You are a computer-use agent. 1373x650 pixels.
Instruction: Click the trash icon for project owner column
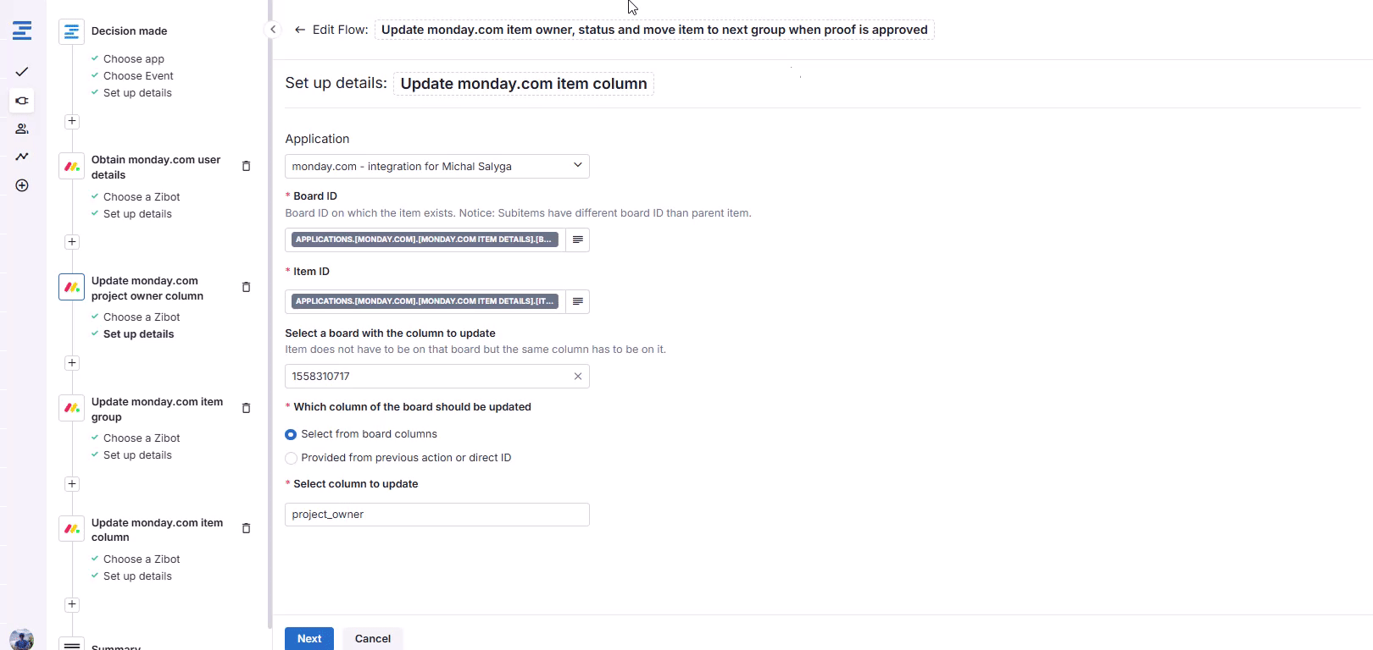[247, 287]
